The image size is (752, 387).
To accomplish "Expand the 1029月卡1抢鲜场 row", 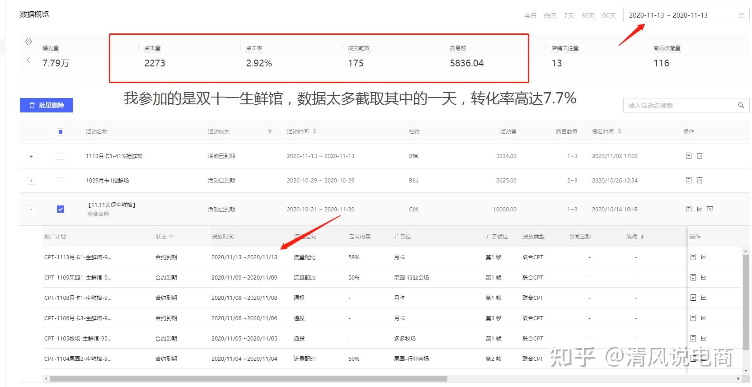I will point(31,181).
